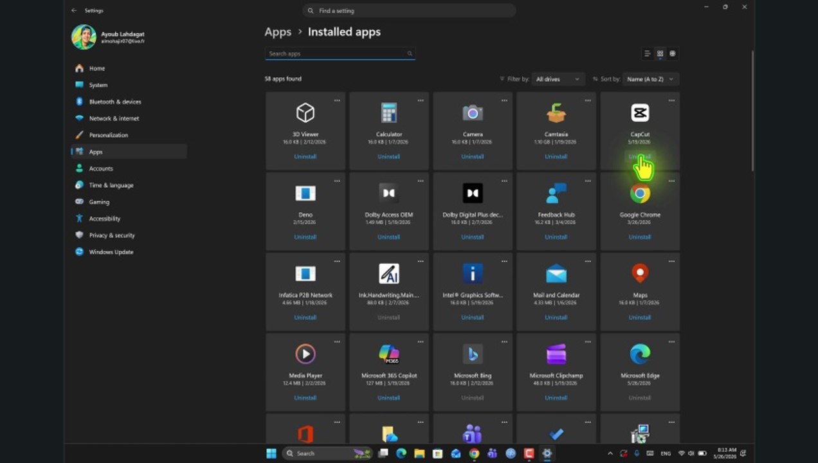Uninstall Camtasia
818x463 pixels.
[x=556, y=157]
